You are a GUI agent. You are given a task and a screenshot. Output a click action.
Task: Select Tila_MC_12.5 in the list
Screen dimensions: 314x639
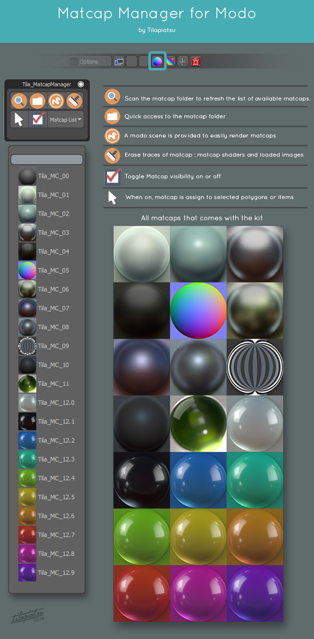point(47,497)
